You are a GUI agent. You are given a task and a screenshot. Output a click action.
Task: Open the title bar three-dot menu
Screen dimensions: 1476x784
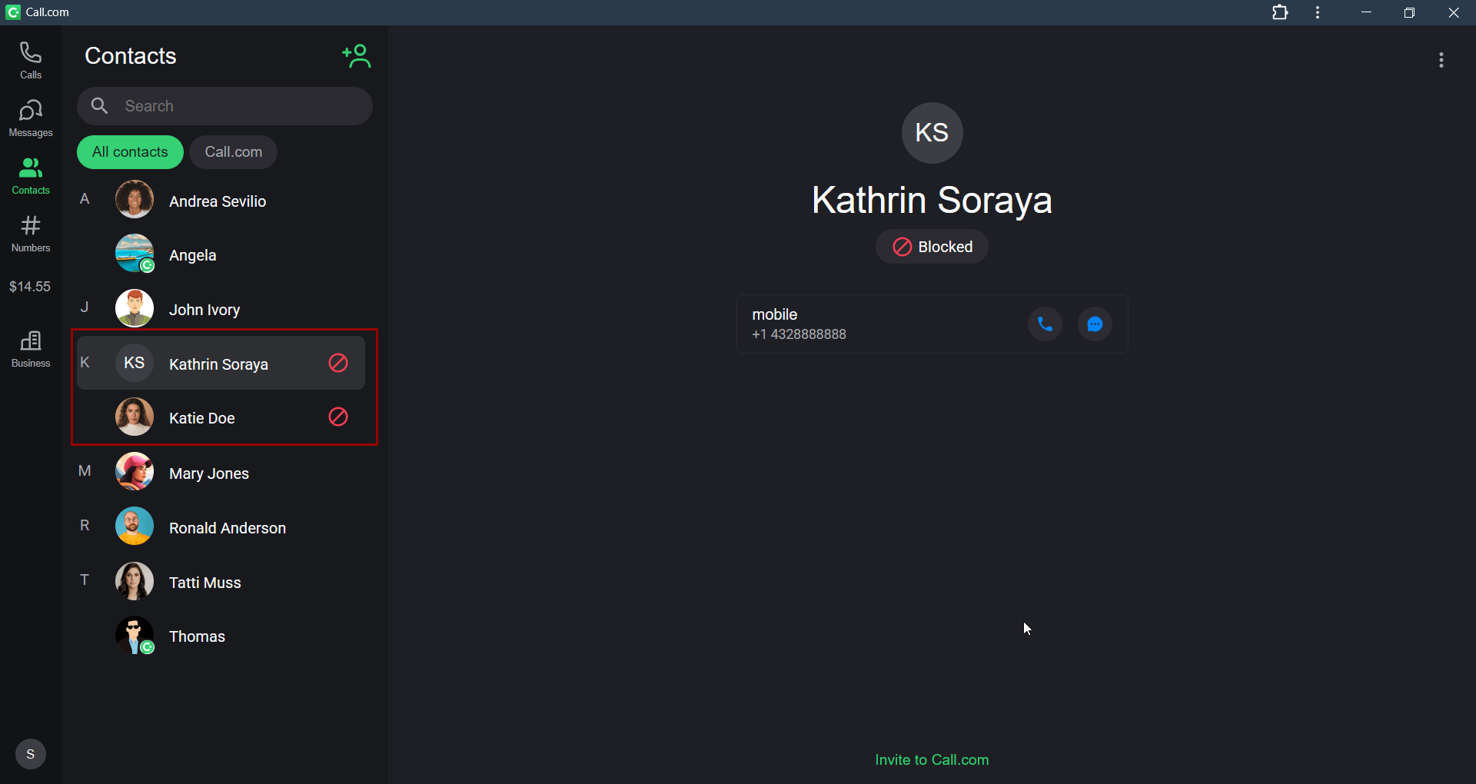(1318, 12)
